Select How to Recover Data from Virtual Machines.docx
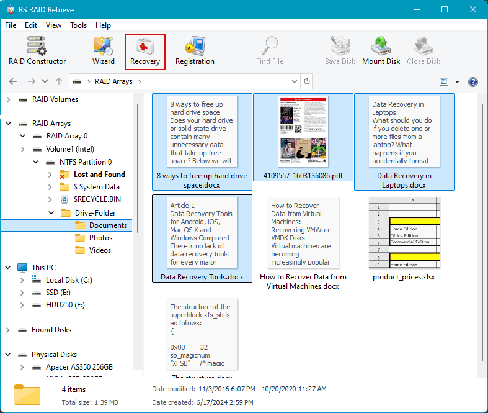 point(303,243)
